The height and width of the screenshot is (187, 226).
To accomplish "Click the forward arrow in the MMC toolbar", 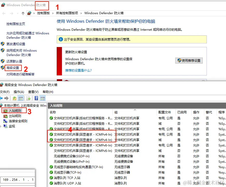I will pyautogui.click(x=6, y=98).
